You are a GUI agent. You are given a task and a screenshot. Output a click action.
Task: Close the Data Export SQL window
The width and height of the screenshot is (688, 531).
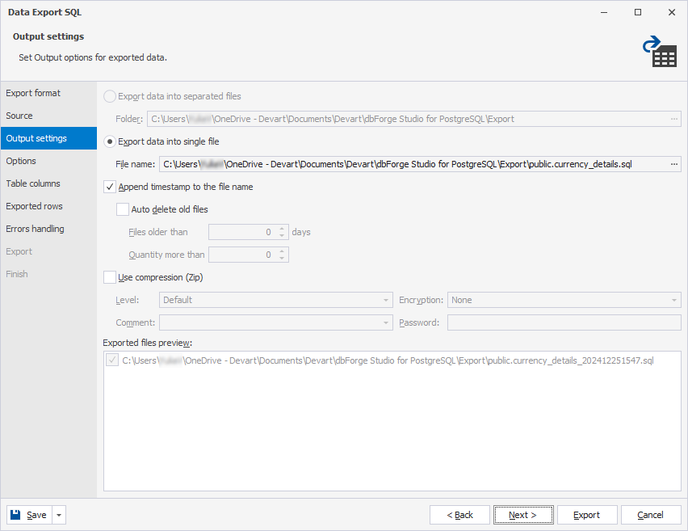coord(672,12)
